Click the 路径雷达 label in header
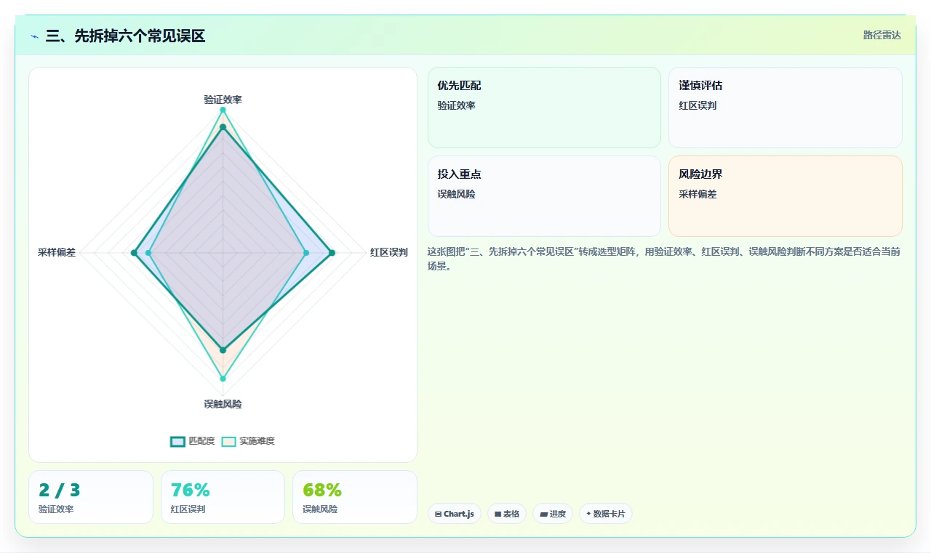Image resolution: width=931 pixels, height=553 pixels. click(882, 35)
